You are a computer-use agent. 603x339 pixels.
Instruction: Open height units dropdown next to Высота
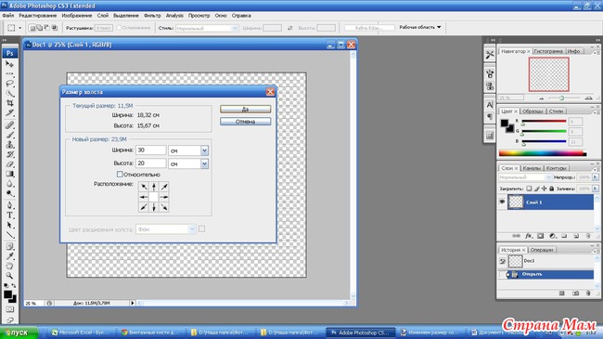point(204,163)
